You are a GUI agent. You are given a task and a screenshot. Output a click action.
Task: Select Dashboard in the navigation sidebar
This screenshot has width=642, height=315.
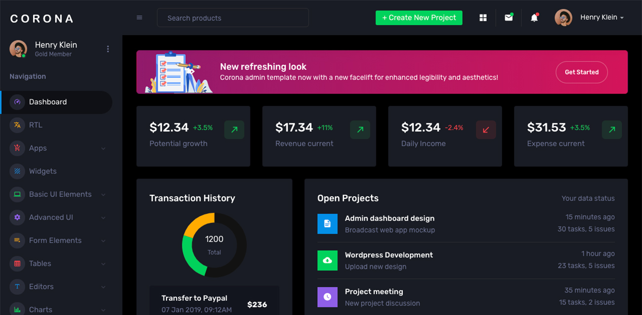coord(48,102)
